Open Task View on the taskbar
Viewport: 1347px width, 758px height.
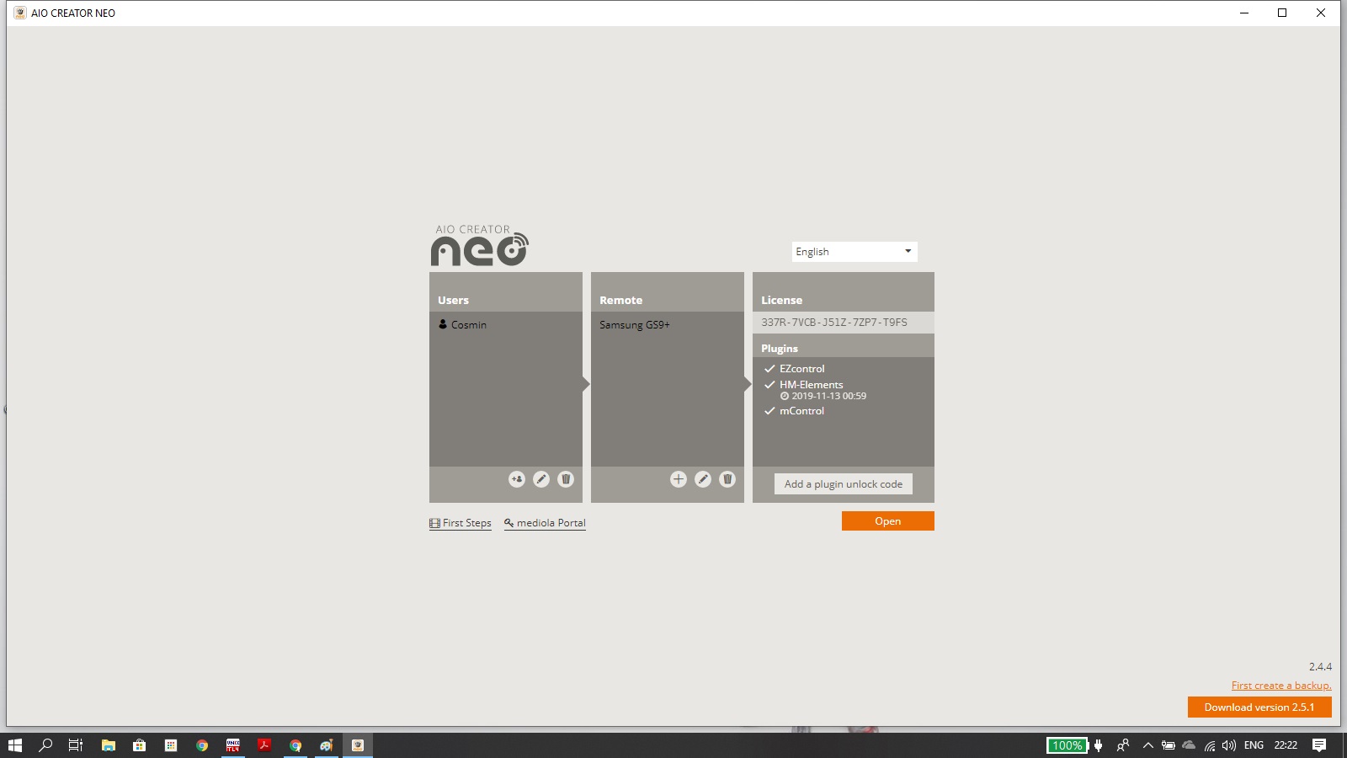point(76,745)
